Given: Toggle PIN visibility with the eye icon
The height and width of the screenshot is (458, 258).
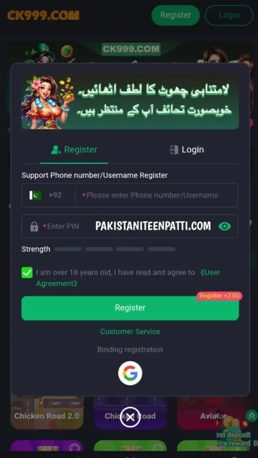Looking at the screenshot, I should [225, 226].
